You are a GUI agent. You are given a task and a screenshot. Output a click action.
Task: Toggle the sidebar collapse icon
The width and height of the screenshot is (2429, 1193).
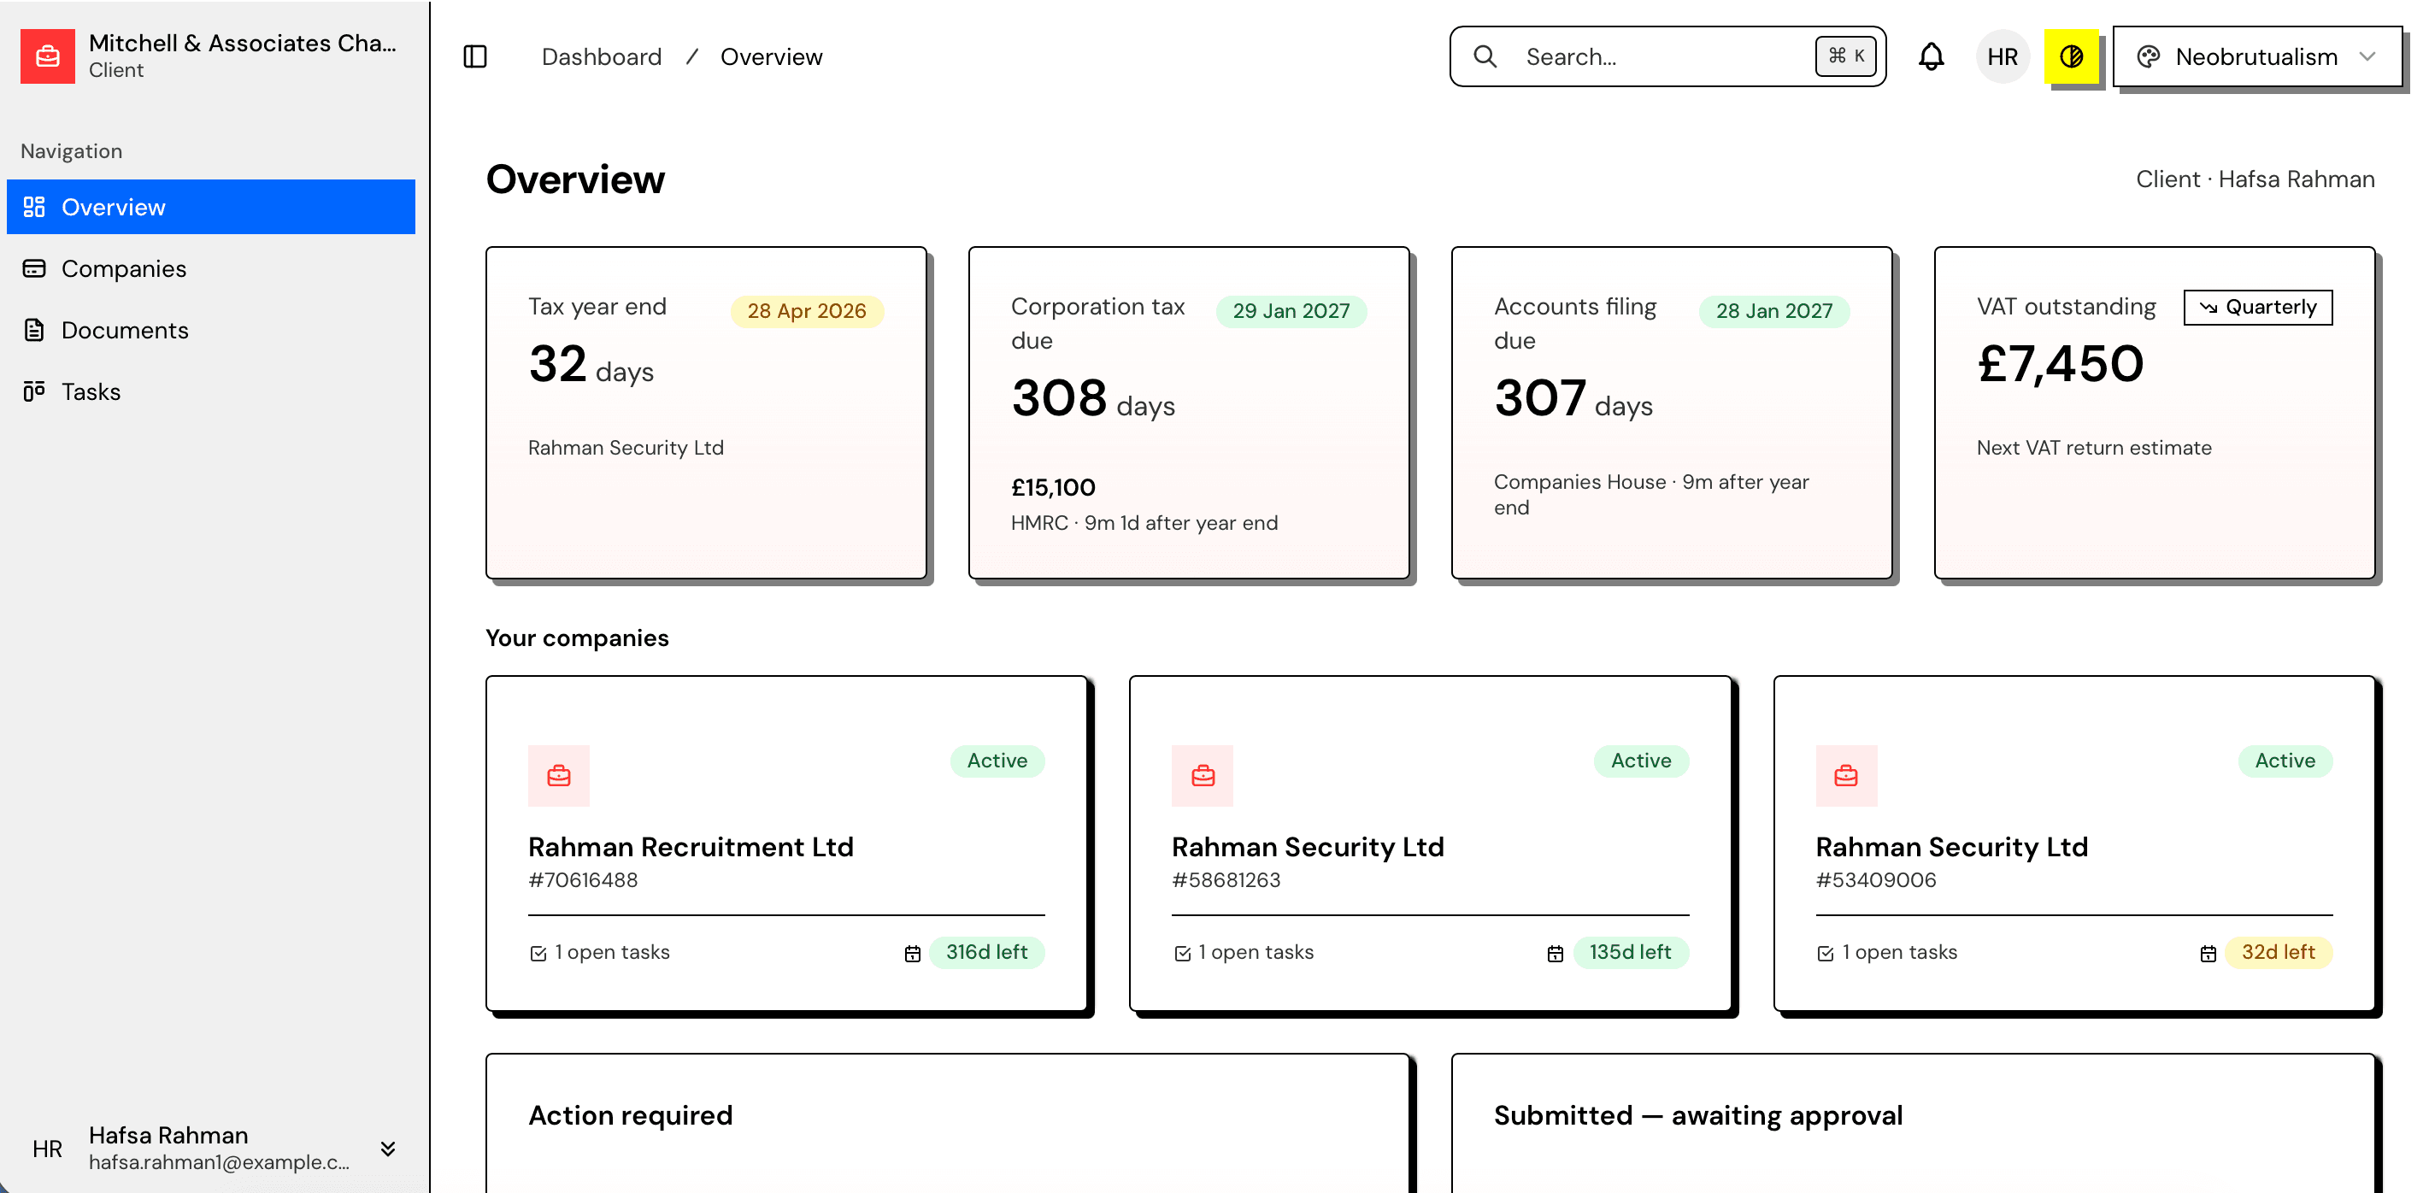click(475, 56)
